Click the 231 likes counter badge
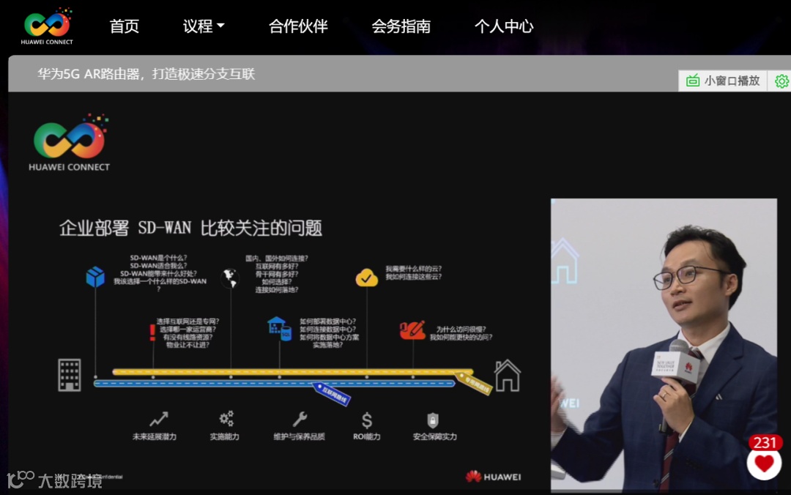This screenshot has height=495, width=791. [x=765, y=442]
